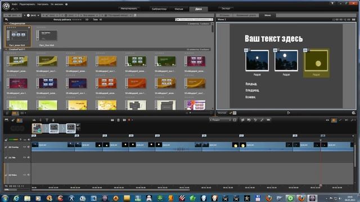Select the Меню tab above the preview

268,15
